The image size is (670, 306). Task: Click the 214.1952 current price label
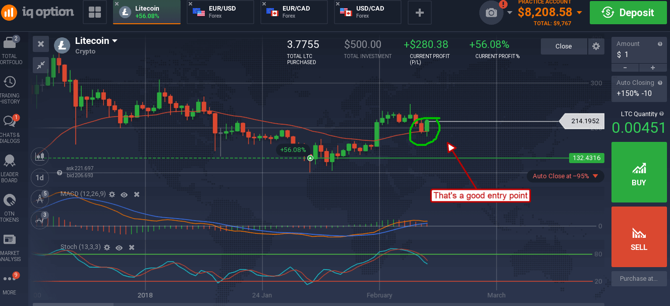582,121
